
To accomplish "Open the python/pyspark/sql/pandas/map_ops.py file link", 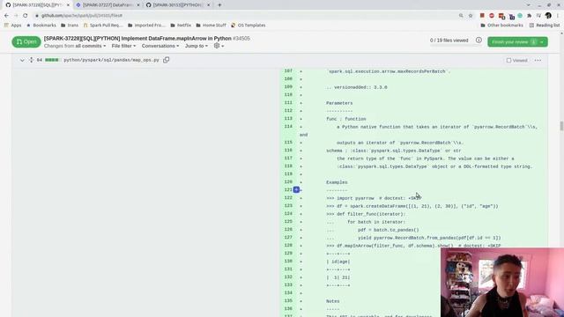I will 112,60.
